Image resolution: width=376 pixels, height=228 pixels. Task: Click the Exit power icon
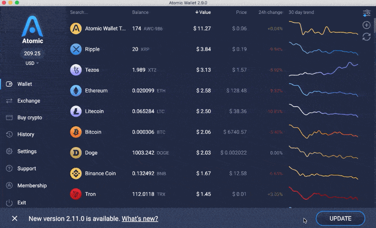tap(9, 203)
